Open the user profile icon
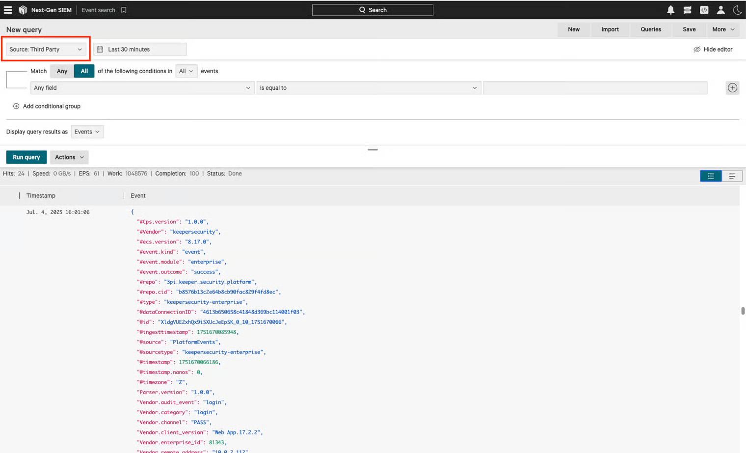The image size is (746, 453). tap(720, 10)
